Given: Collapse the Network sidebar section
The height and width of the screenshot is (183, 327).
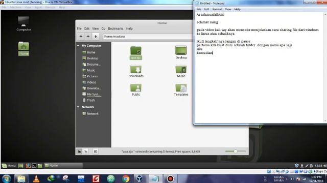Looking at the screenshot, I should (78, 107).
